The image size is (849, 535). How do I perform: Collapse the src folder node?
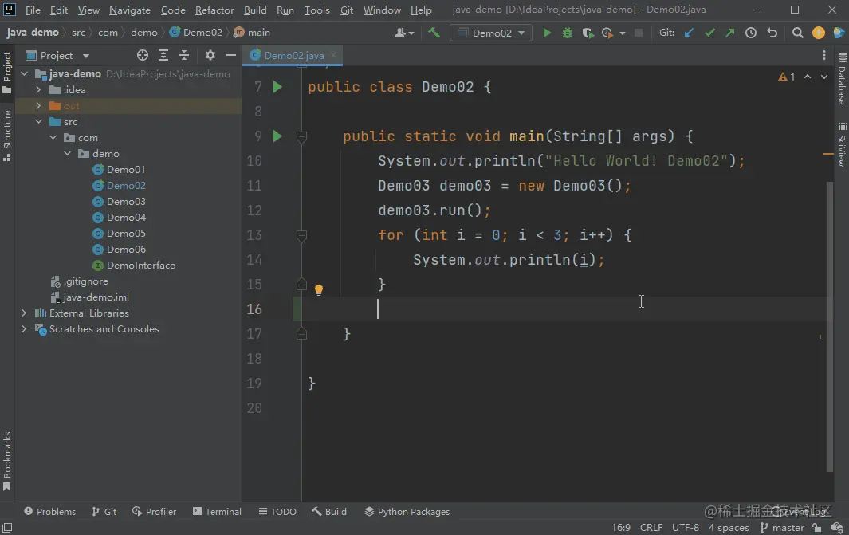pos(38,122)
